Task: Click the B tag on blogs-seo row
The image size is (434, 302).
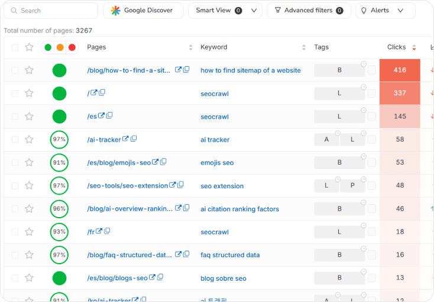Action: (339, 278)
